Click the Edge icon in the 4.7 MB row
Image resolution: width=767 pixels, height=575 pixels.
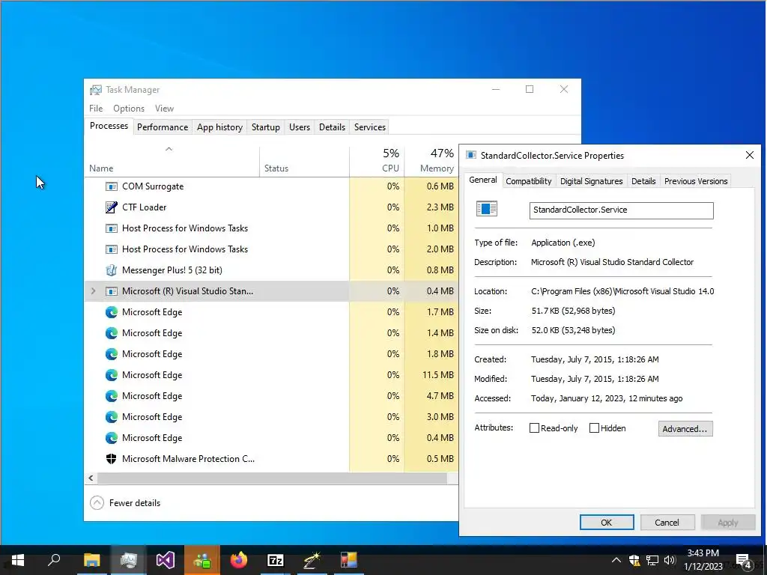pos(112,396)
